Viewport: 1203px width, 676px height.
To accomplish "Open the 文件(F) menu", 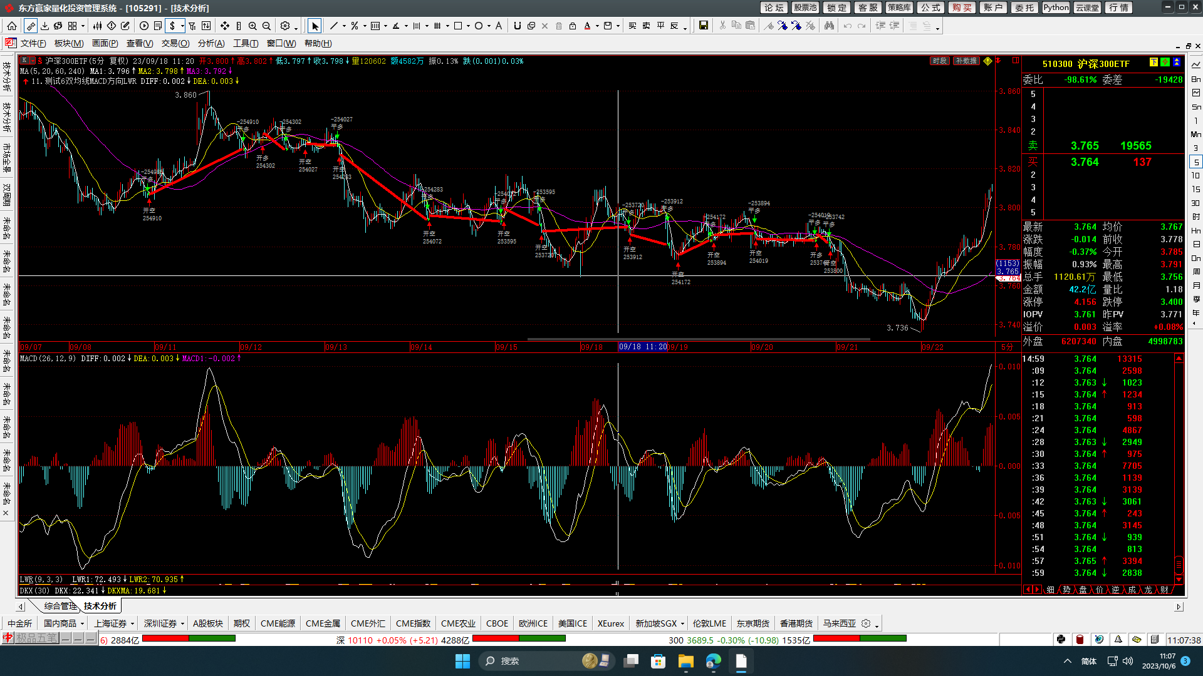I will pyautogui.click(x=33, y=43).
